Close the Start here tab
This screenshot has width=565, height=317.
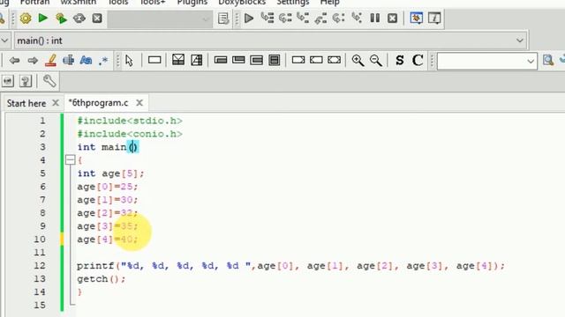tap(56, 103)
